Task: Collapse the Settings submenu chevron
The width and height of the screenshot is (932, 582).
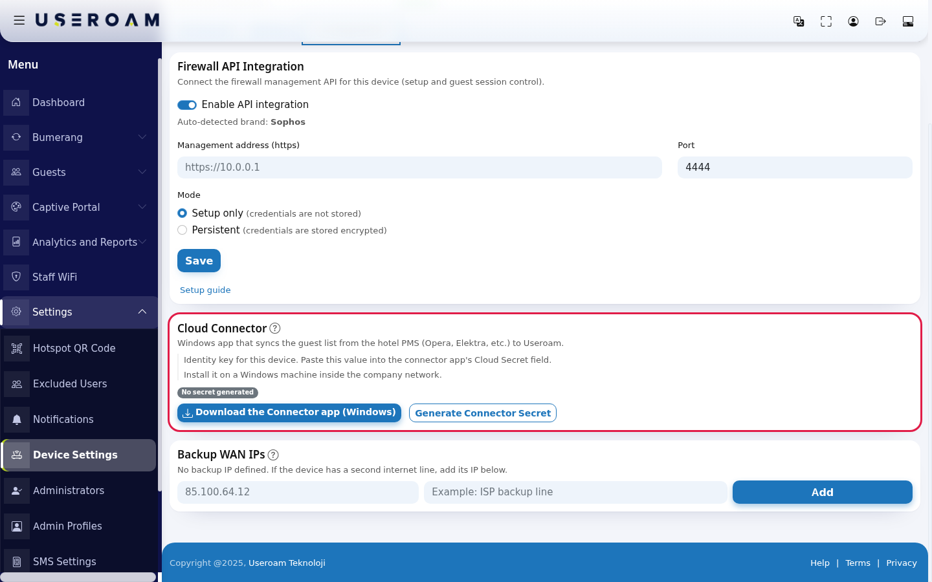Action: coord(142,312)
